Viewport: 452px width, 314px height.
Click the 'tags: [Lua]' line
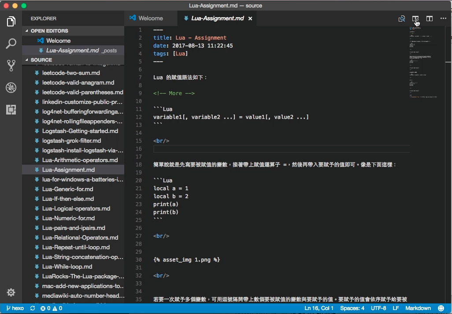point(170,54)
